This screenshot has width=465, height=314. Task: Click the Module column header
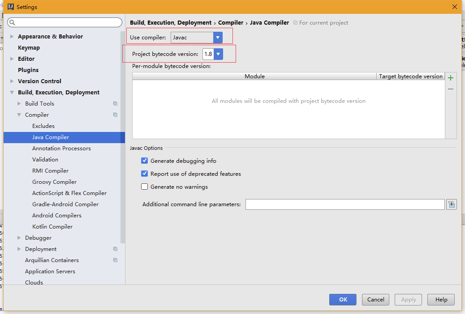254,76
